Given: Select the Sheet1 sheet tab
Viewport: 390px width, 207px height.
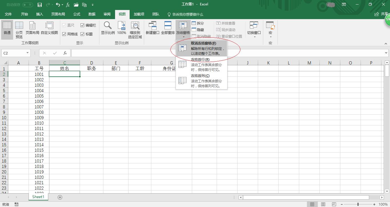Looking at the screenshot, I should point(38,197).
